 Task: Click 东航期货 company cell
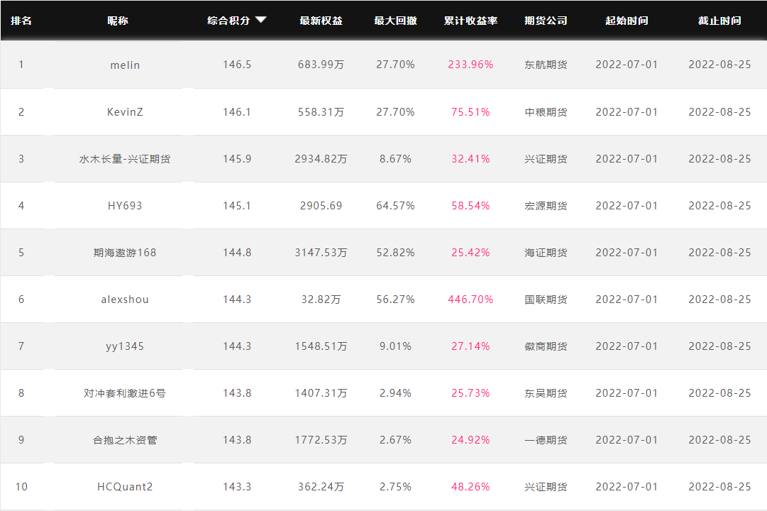(546, 65)
